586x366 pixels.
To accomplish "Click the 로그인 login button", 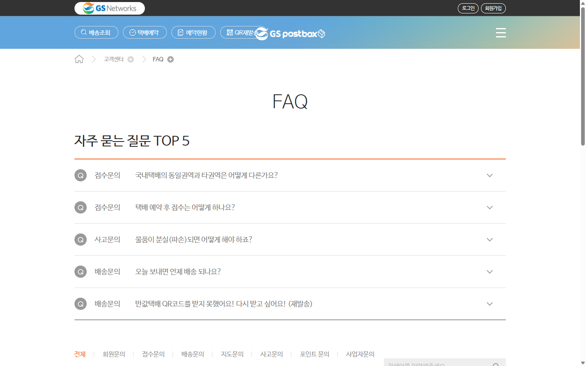I will tap(468, 8).
